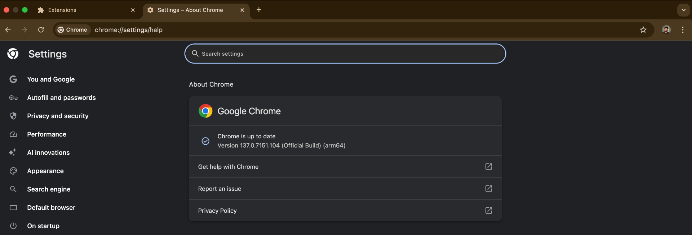This screenshot has height=235, width=692.
Task: Click the Google Chrome card title
Action: coord(249,111)
